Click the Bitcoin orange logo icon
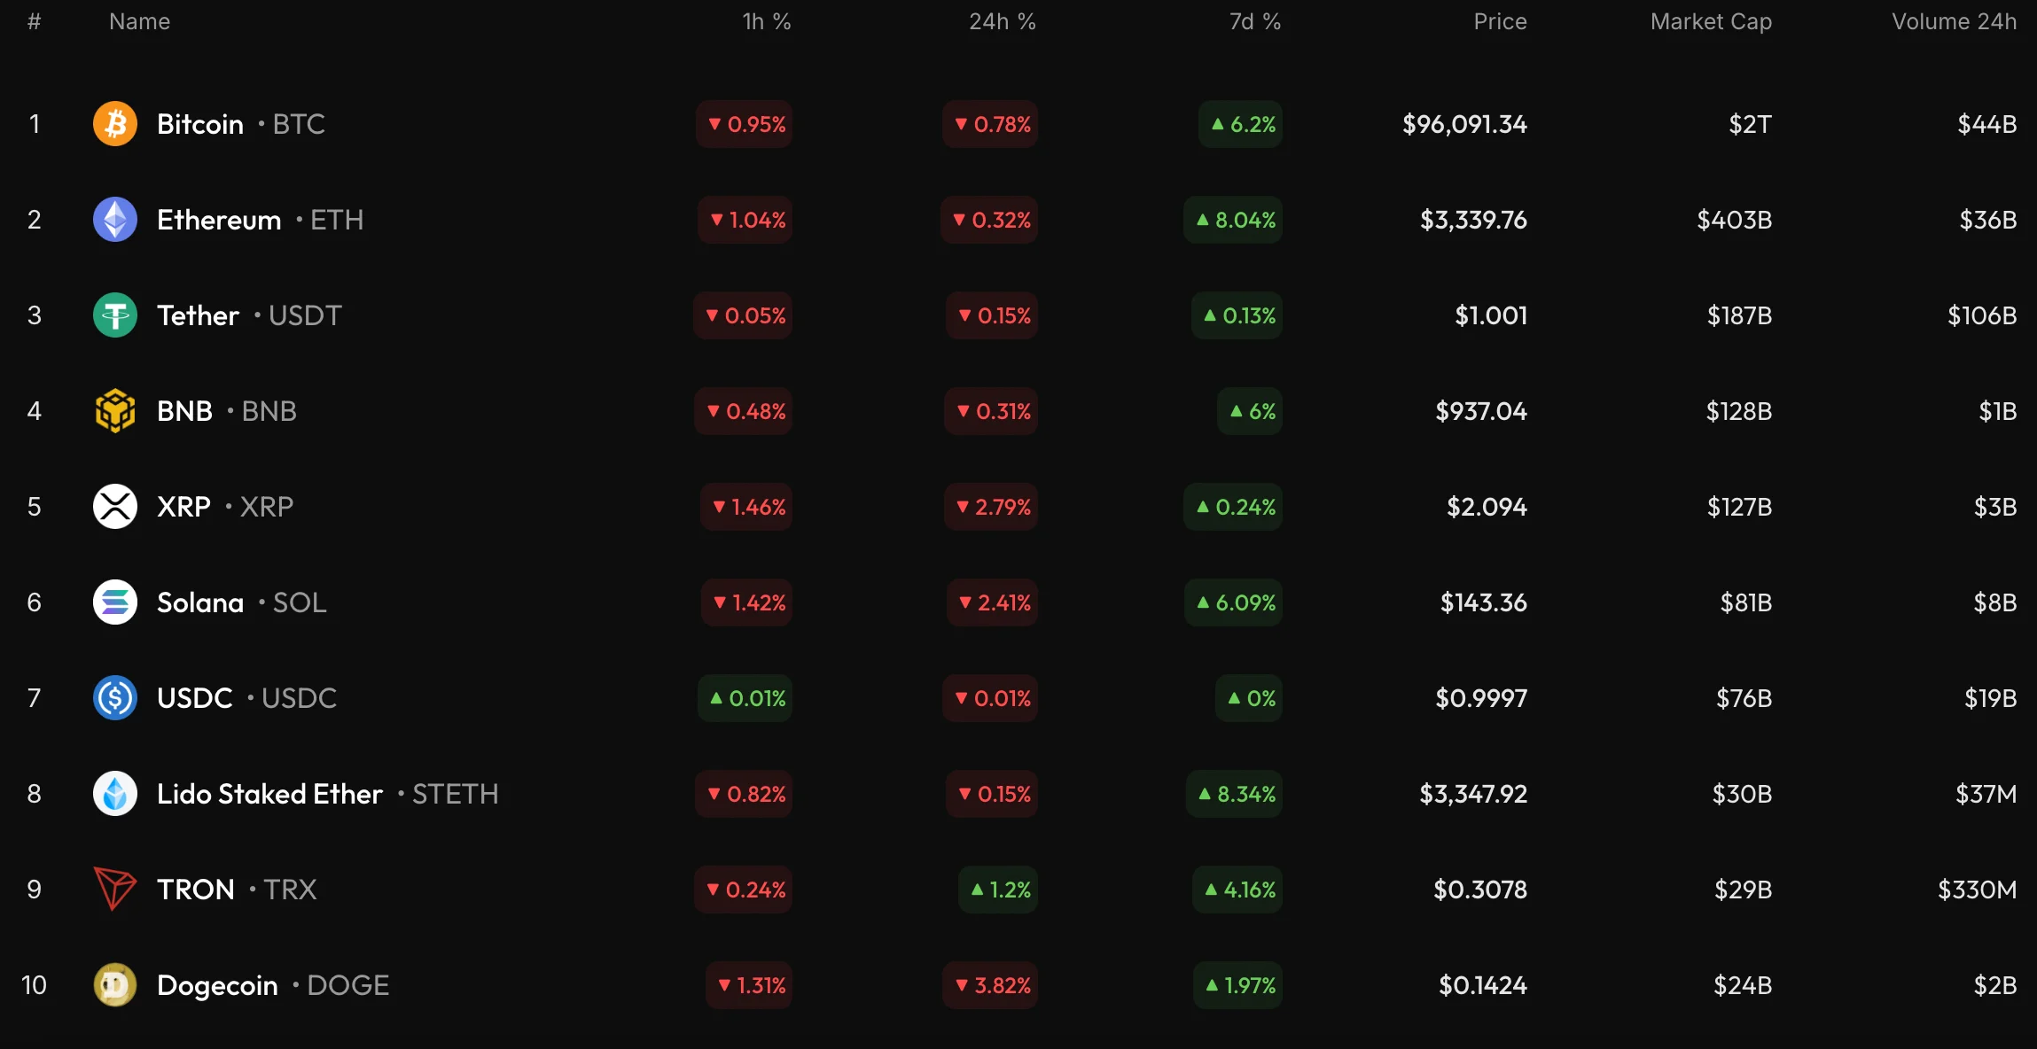Viewport: 2037px width, 1049px height. [115, 124]
